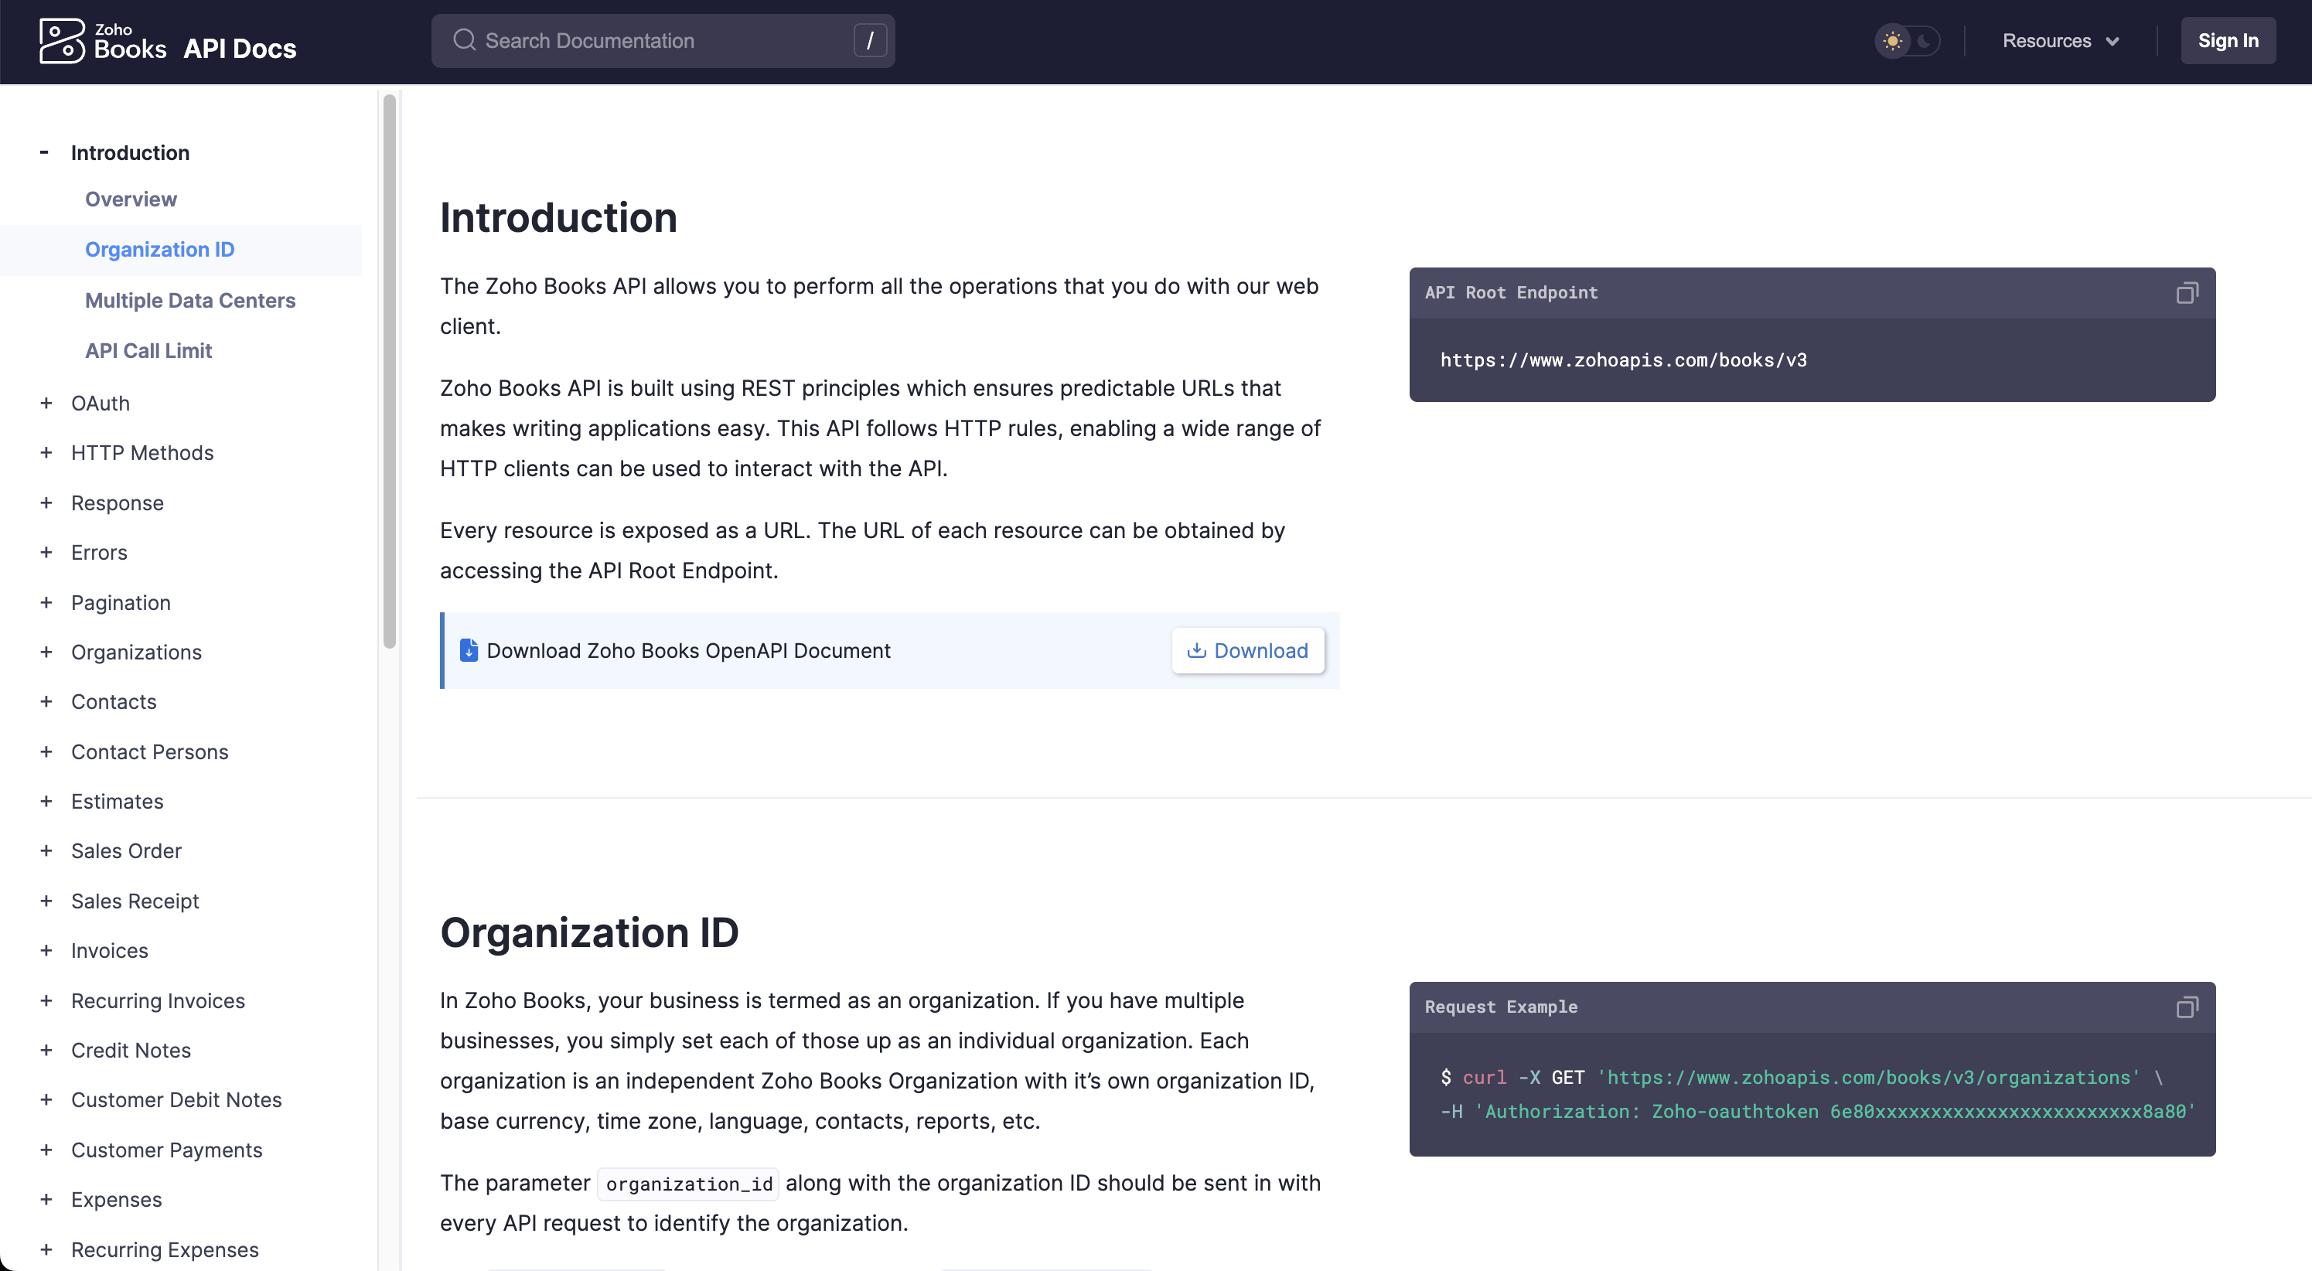This screenshot has height=1271, width=2312.
Task: Download the Zoho Books OpenAPI document
Action: point(1247,651)
